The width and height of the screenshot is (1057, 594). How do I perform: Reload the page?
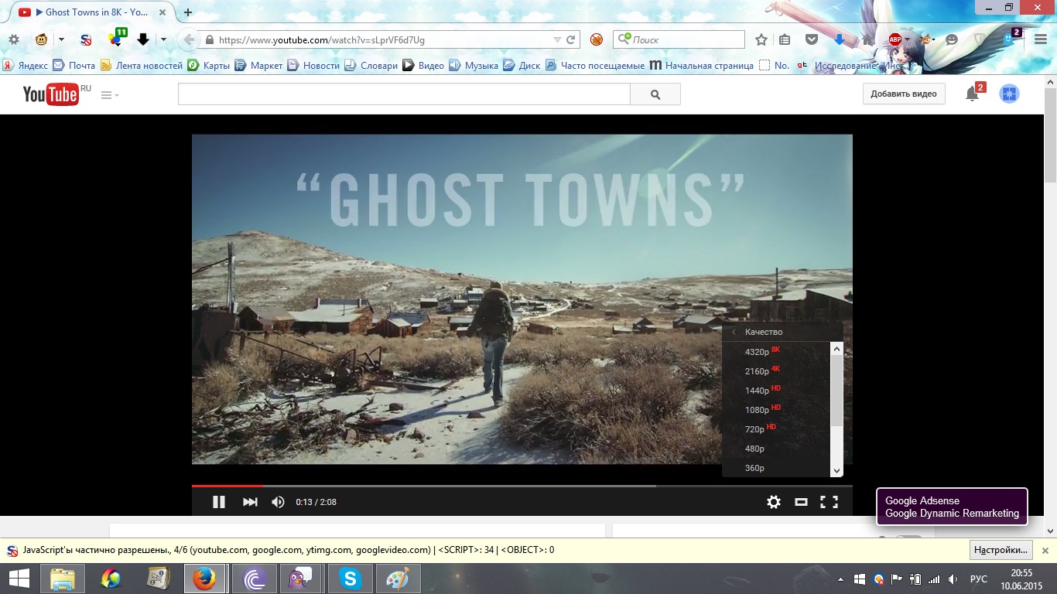pyautogui.click(x=571, y=40)
